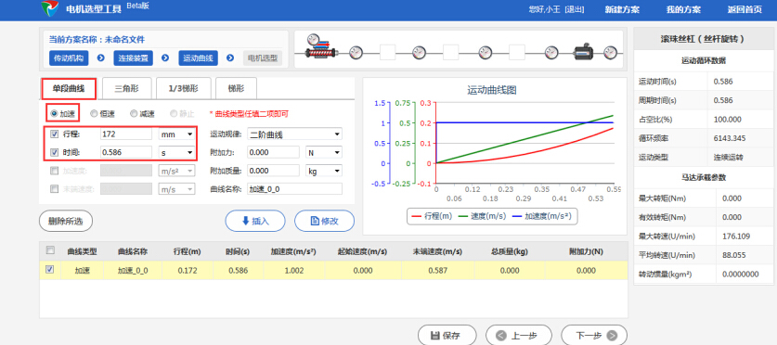Click the 下一步 button

pyautogui.click(x=593, y=335)
